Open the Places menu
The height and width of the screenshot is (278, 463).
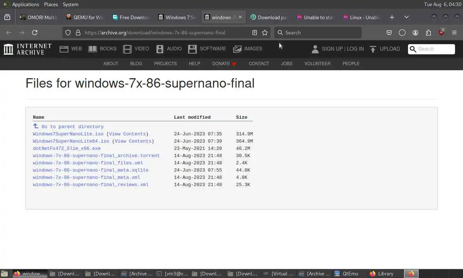51,4
